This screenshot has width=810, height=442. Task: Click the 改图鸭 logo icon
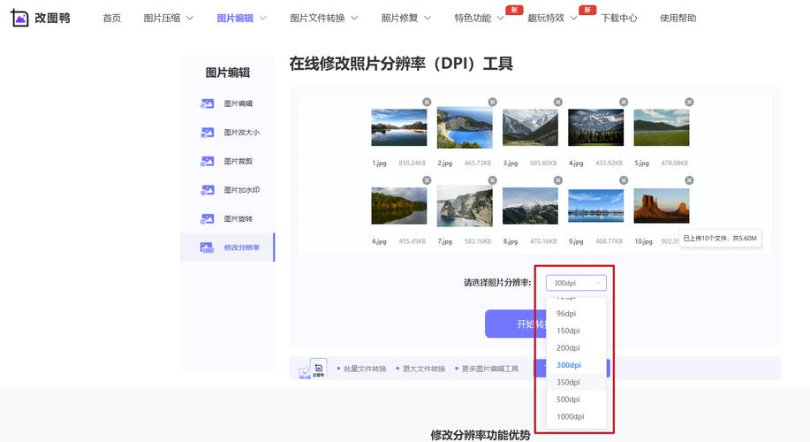click(19, 18)
